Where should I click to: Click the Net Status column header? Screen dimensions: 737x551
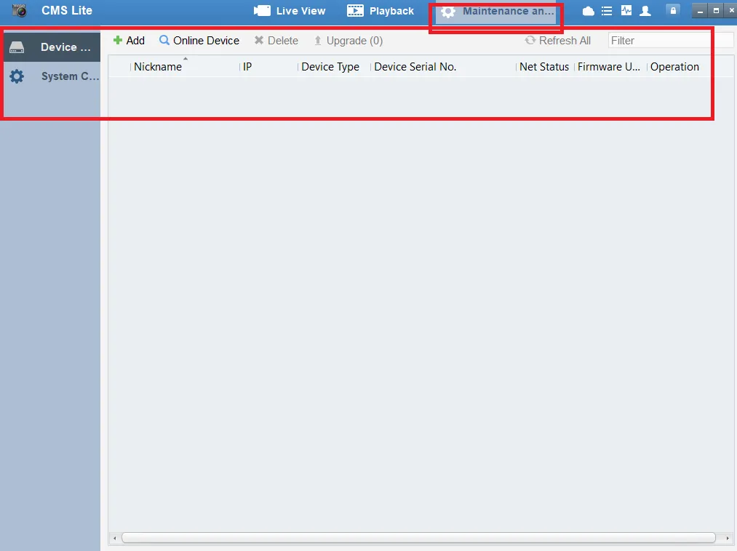tap(544, 67)
